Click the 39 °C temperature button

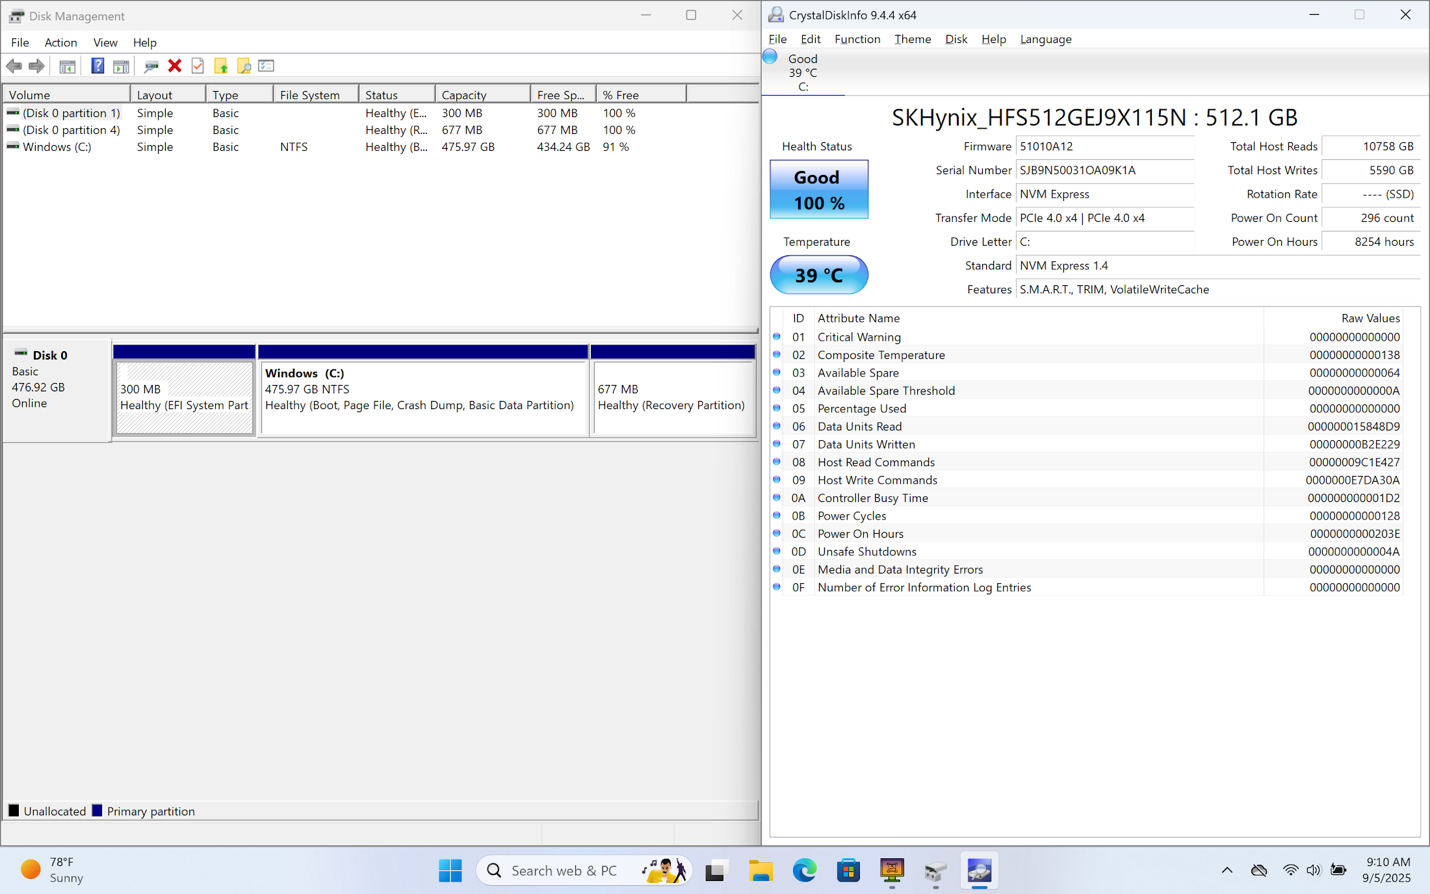[x=819, y=275]
